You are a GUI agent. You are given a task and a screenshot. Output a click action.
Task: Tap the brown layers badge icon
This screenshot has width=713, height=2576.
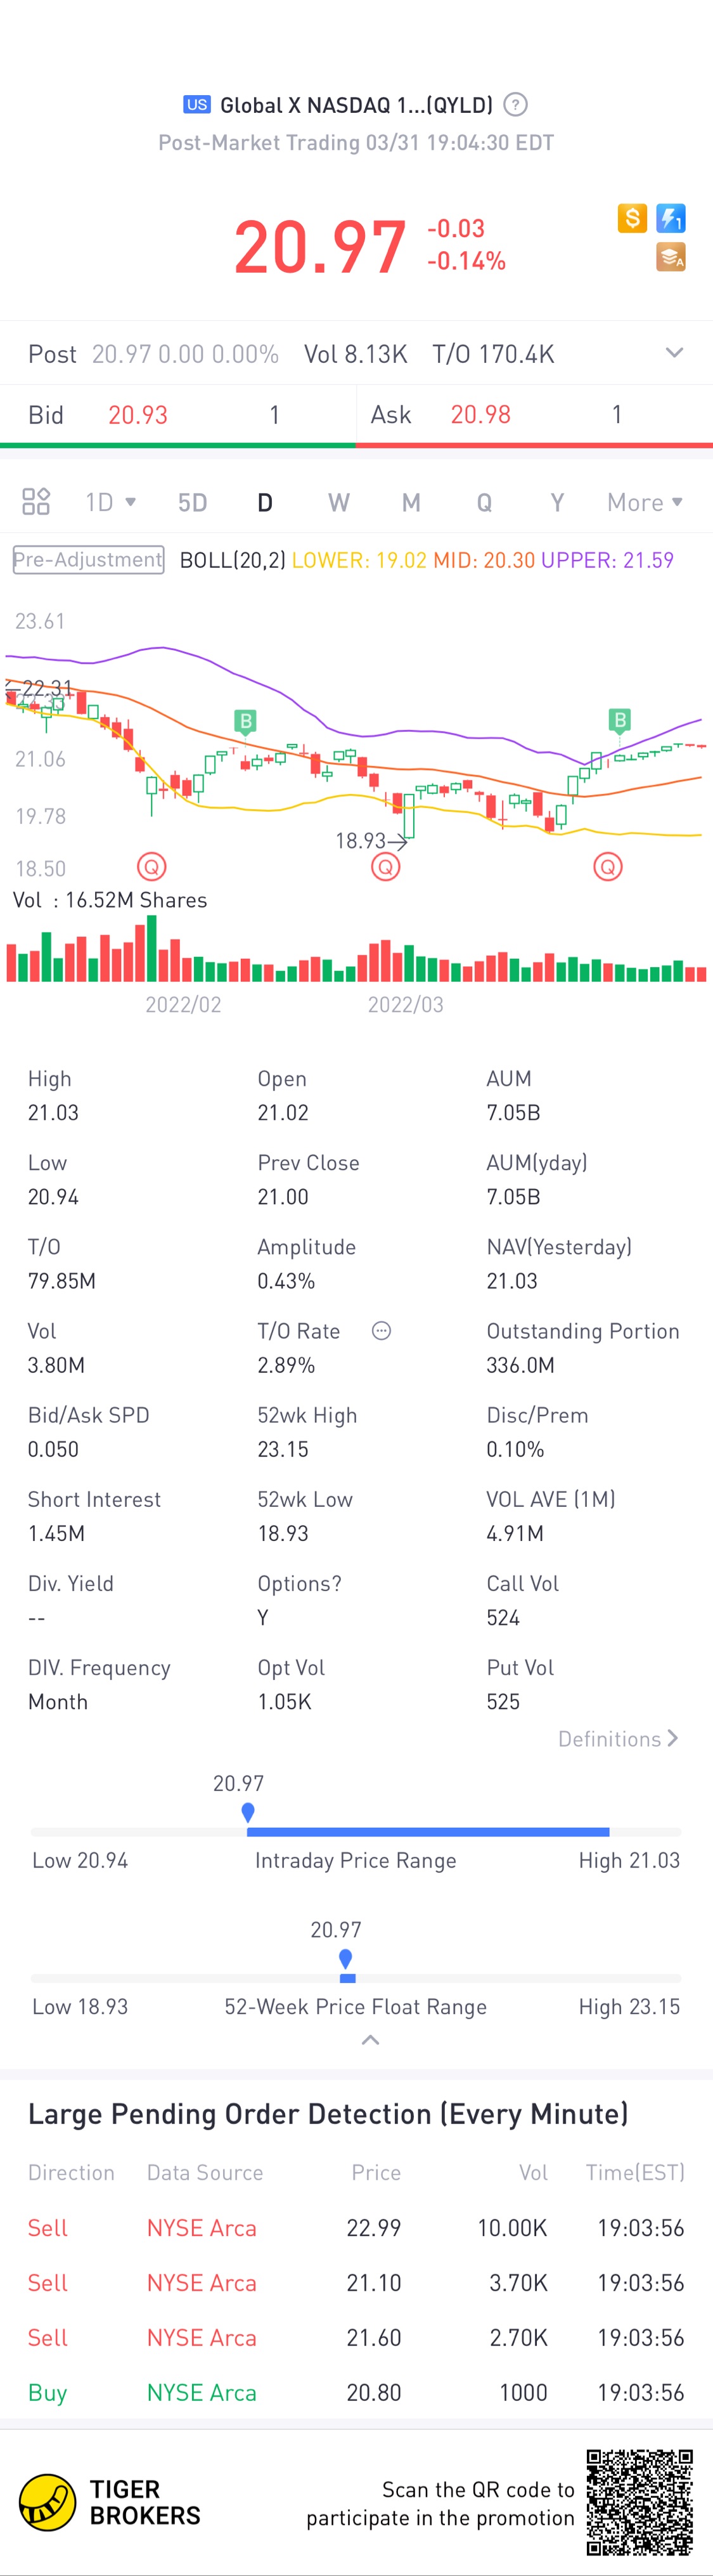coord(671,257)
